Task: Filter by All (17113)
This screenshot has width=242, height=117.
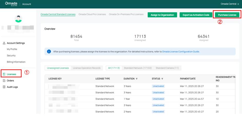Action: 114,68
